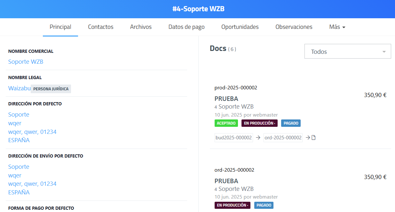Click the Soporte WZB commercial name link
This screenshot has width=395, height=212.
(x=26, y=62)
